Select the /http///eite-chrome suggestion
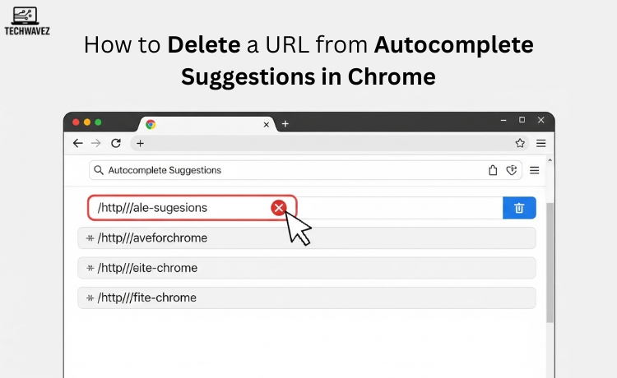Viewport: 617px width, 378px height. [307, 268]
